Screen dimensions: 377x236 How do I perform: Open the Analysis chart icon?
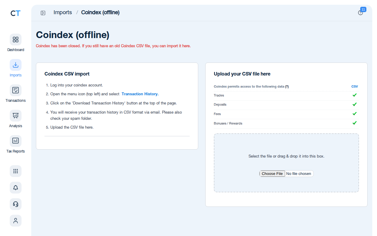coord(16,116)
